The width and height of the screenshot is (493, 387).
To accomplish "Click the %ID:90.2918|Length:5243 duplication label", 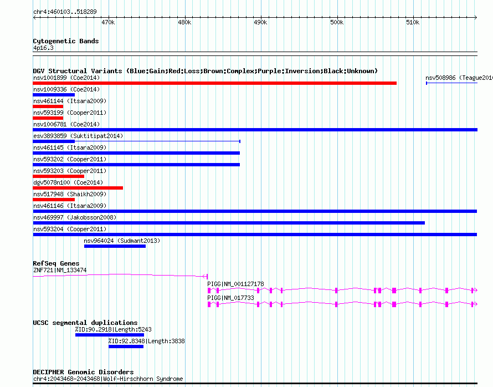I will point(113,329).
